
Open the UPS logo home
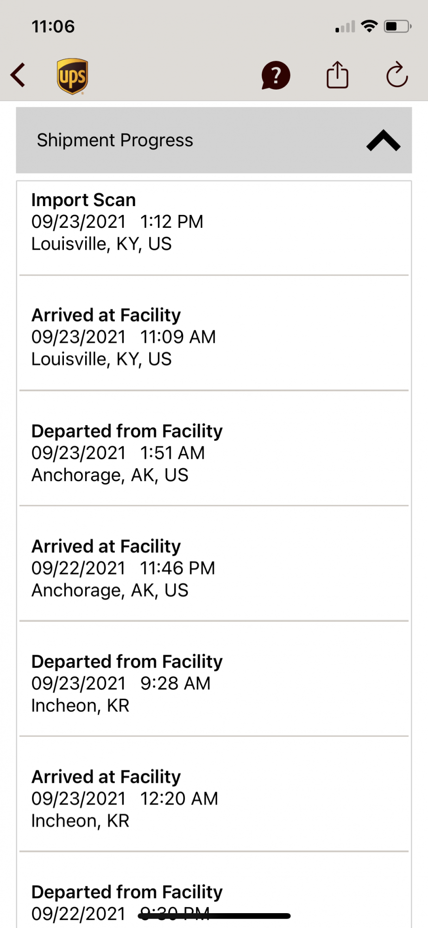tap(73, 77)
